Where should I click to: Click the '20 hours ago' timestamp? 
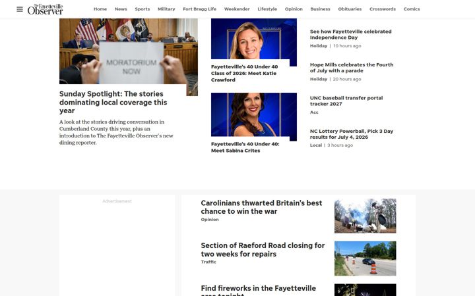[x=347, y=79]
